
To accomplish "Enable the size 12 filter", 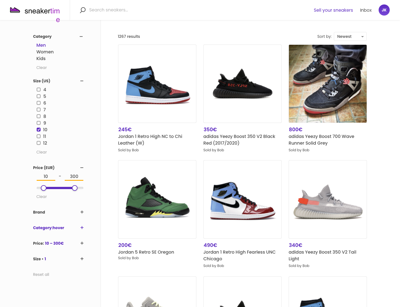I will [x=39, y=143].
